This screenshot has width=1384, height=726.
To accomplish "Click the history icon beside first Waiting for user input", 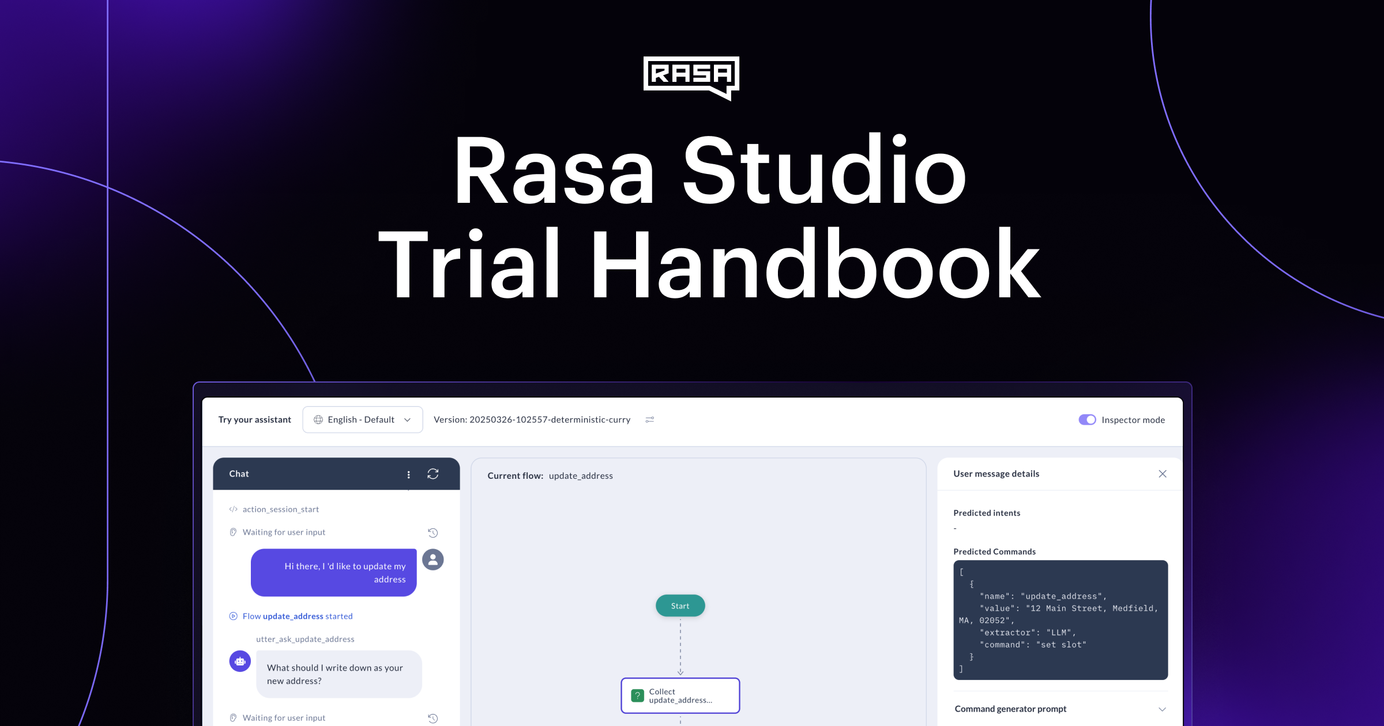I will 433,532.
